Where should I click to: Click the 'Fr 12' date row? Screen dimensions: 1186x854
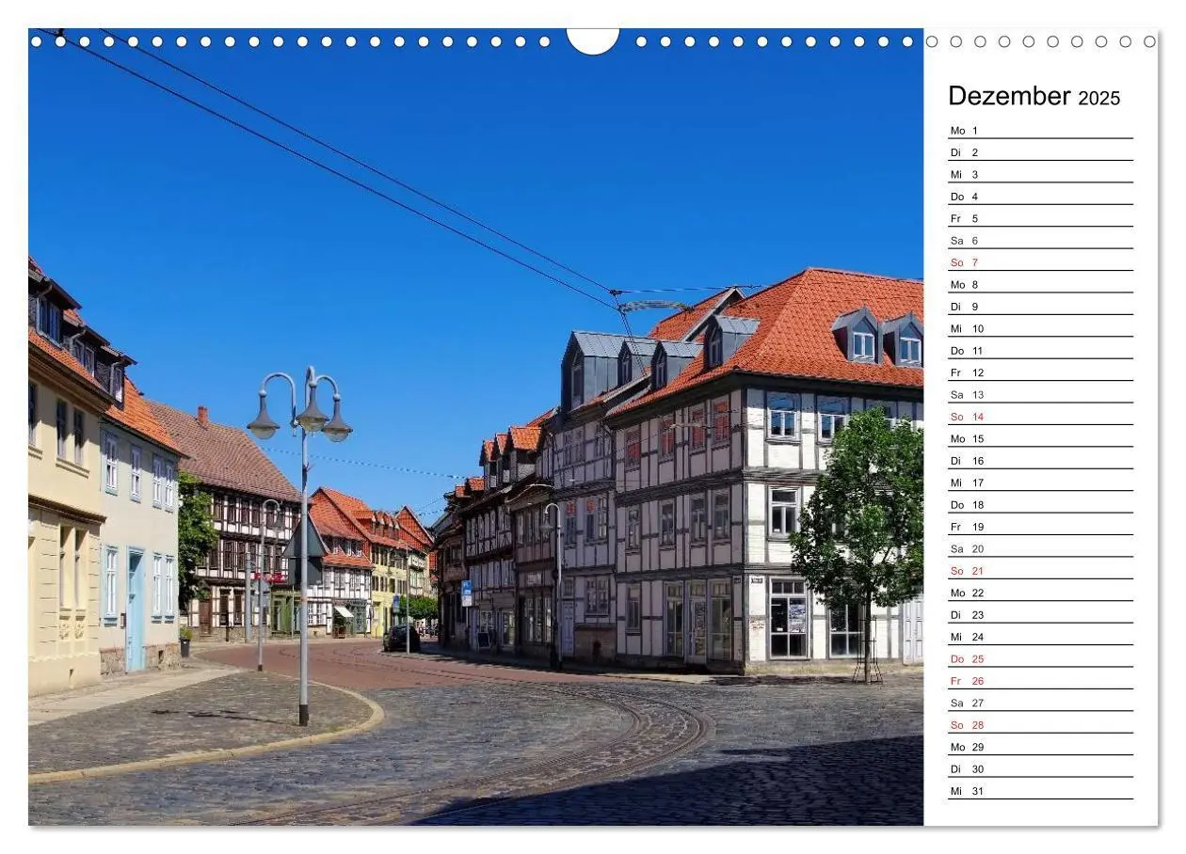tap(1040, 372)
